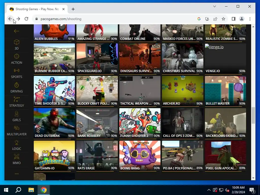Image resolution: width=260 pixels, height=195 pixels.
Task: Click the Amazing Strange game title
Action: click(93, 39)
